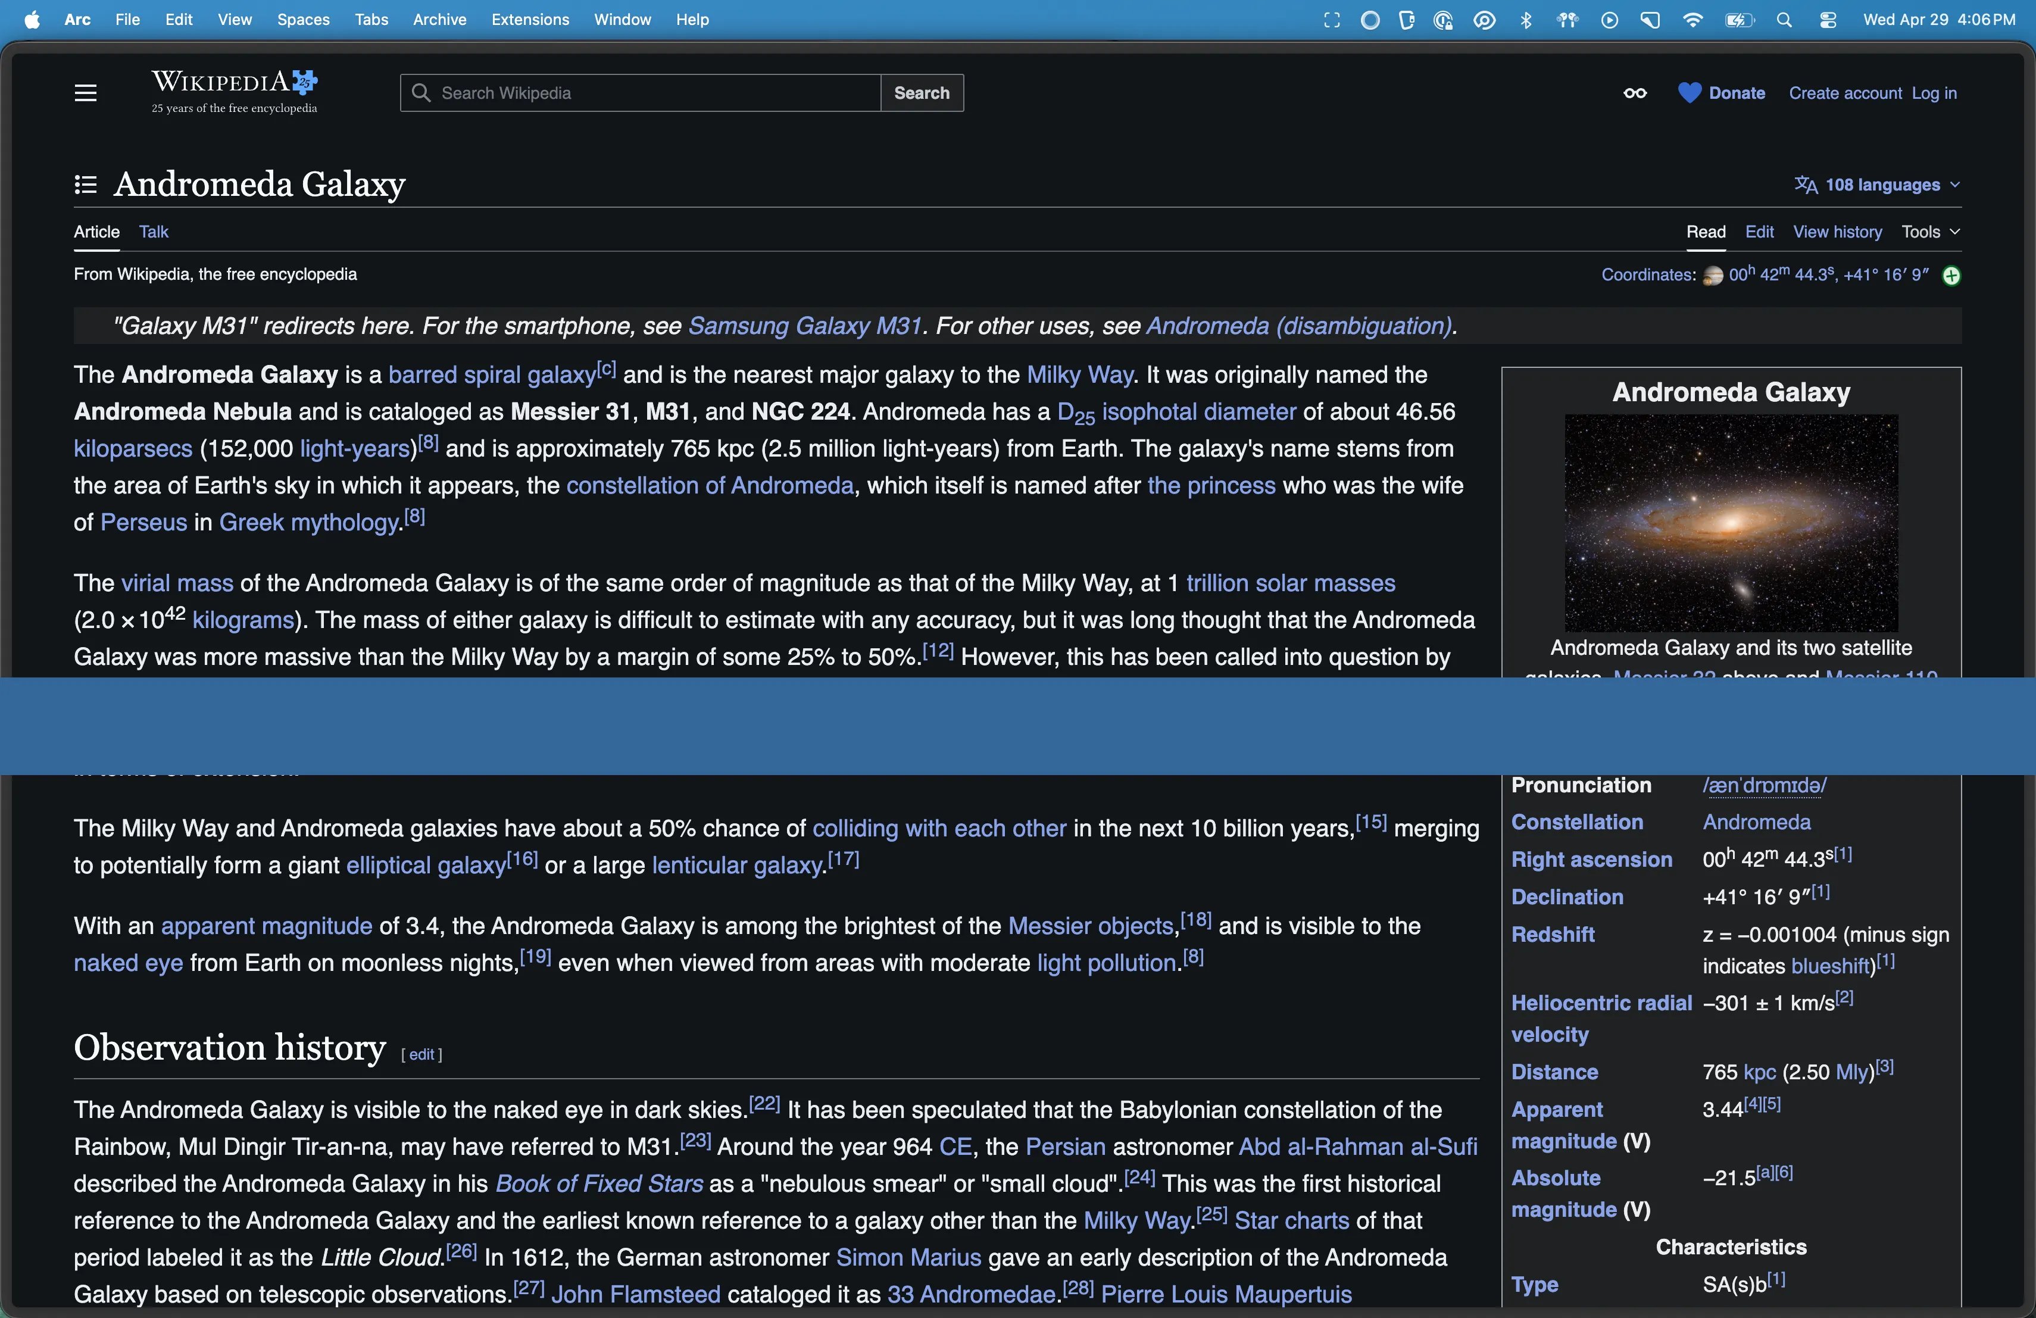Viewport: 2036px width, 1318px height.
Task: Open the Control Center icon
Action: click(1828, 20)
